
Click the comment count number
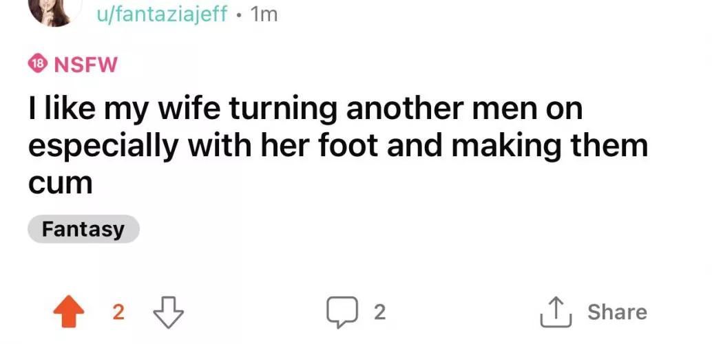click(x=379, y=312)
